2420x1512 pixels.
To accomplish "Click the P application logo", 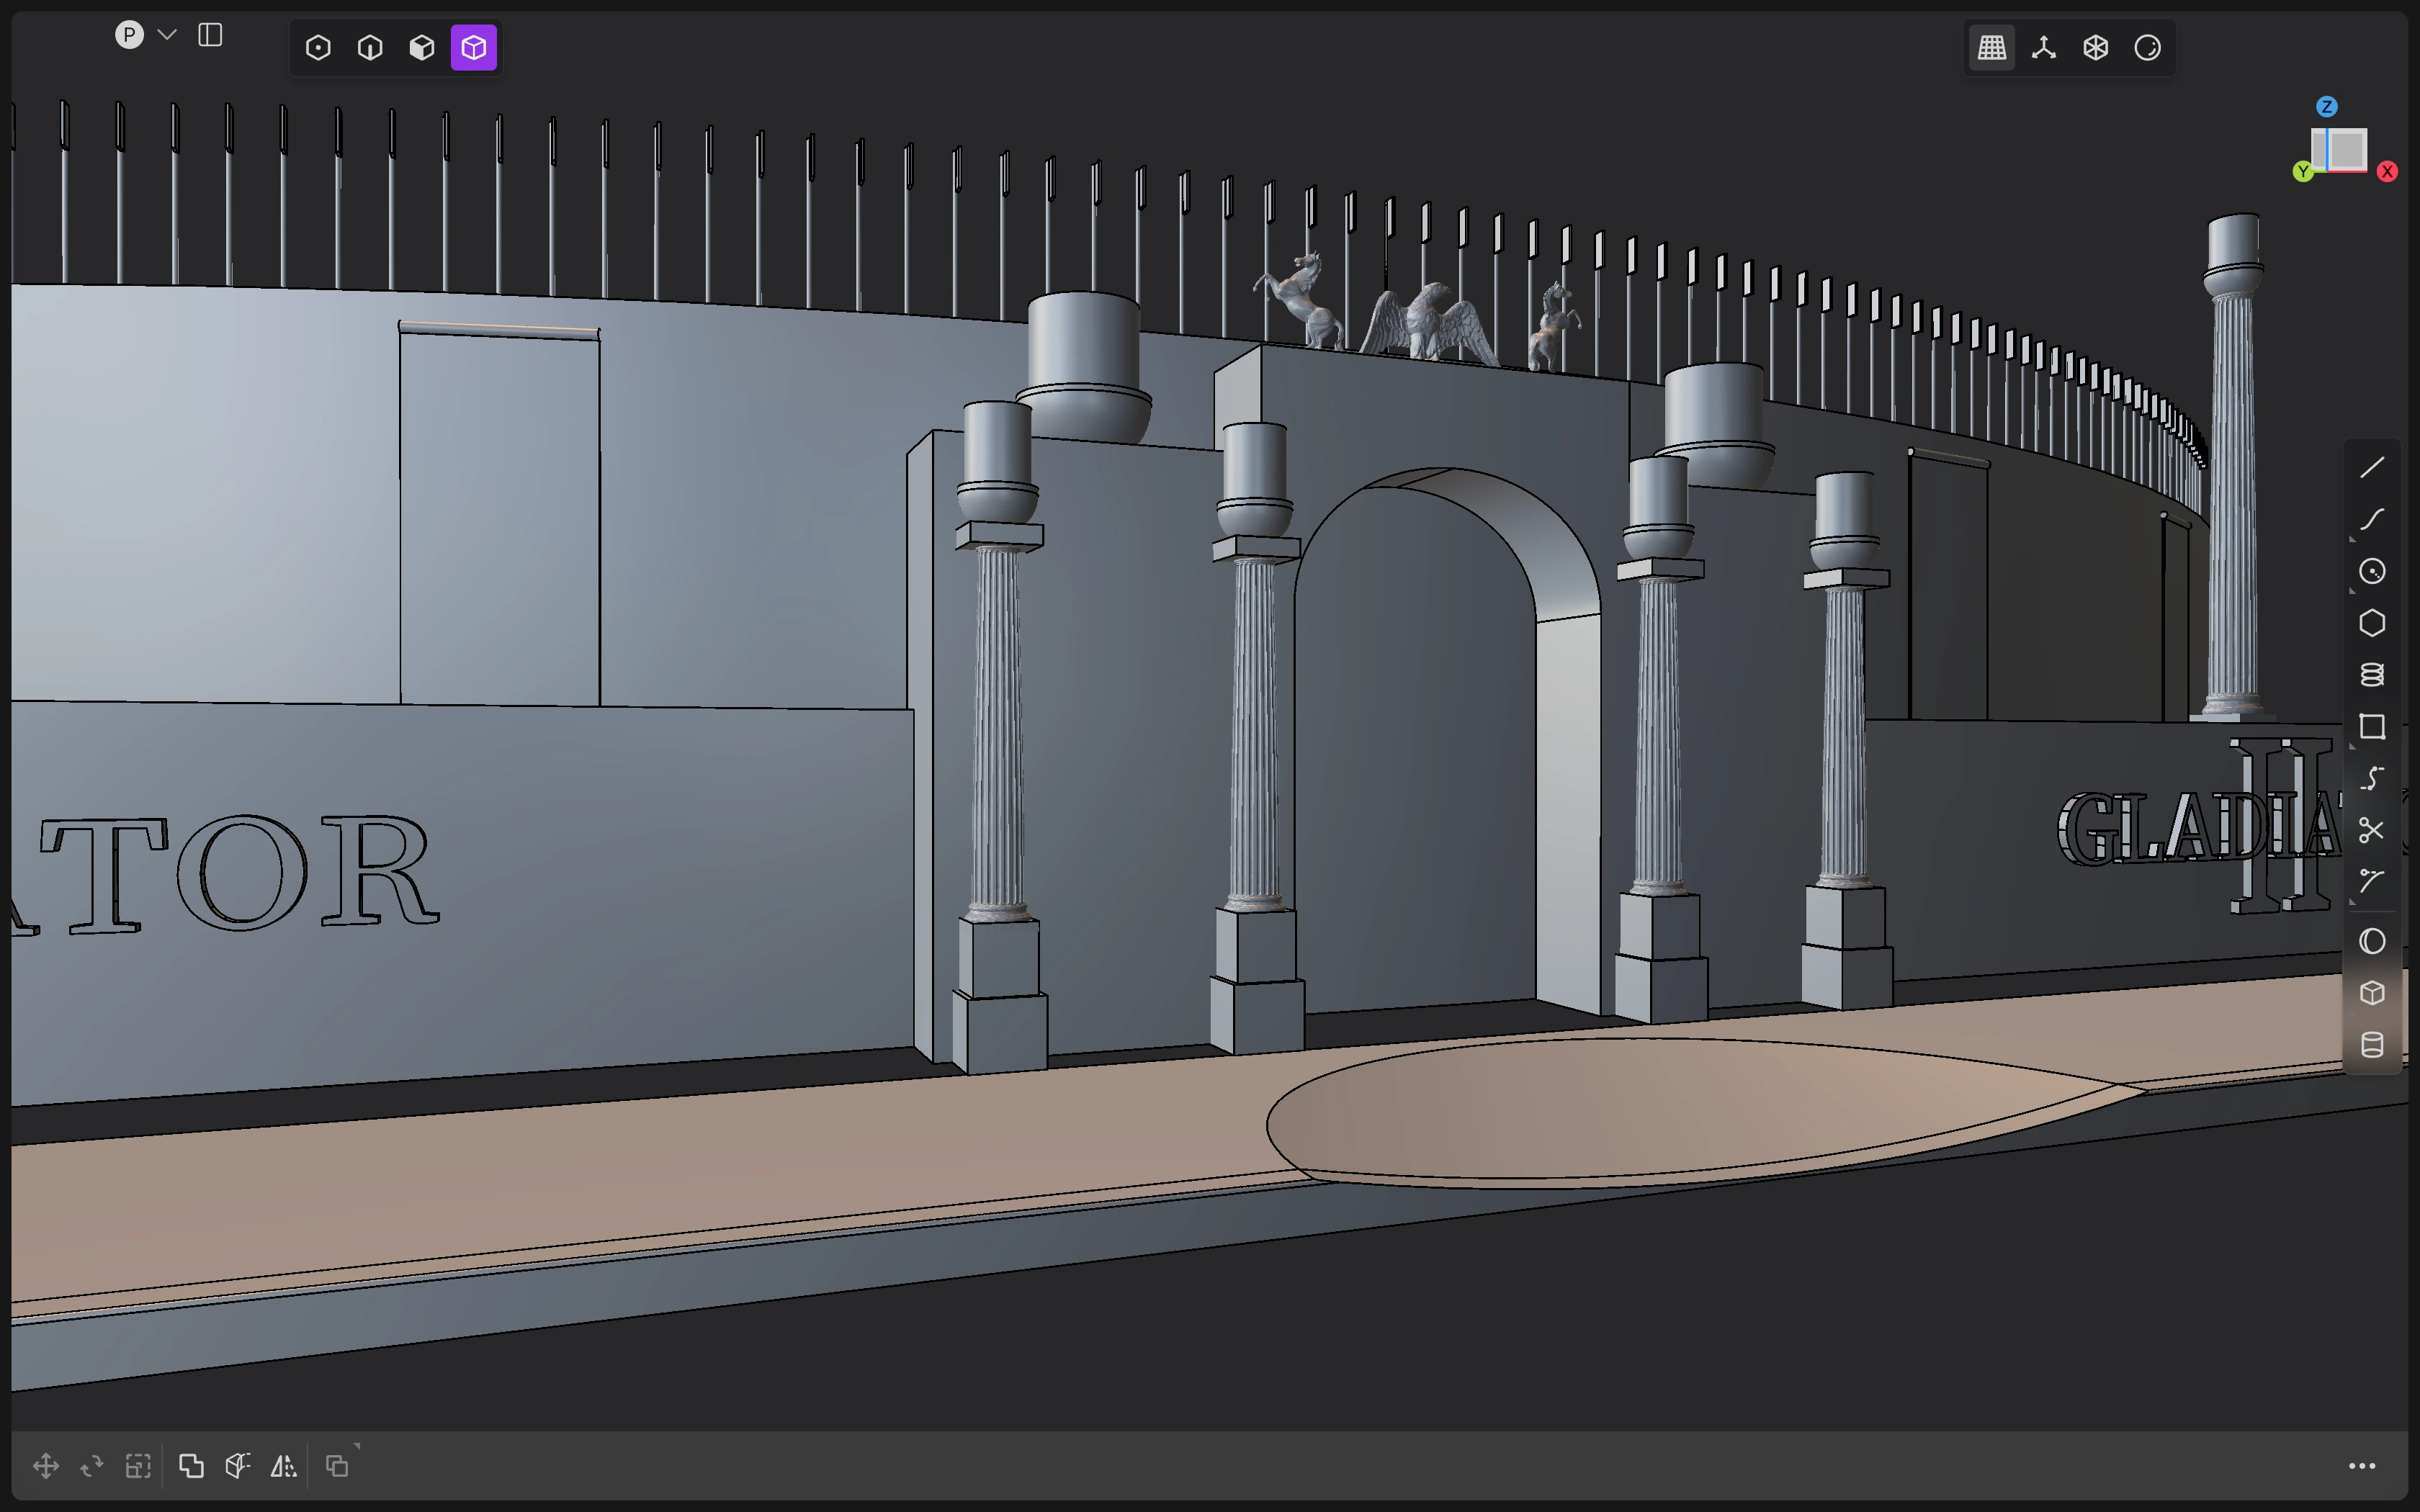I will [x=129, y=35].
